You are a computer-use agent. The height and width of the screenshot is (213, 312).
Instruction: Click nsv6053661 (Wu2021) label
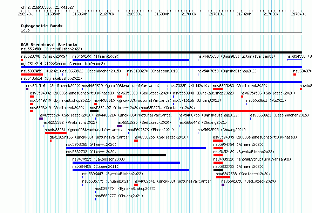266,100
